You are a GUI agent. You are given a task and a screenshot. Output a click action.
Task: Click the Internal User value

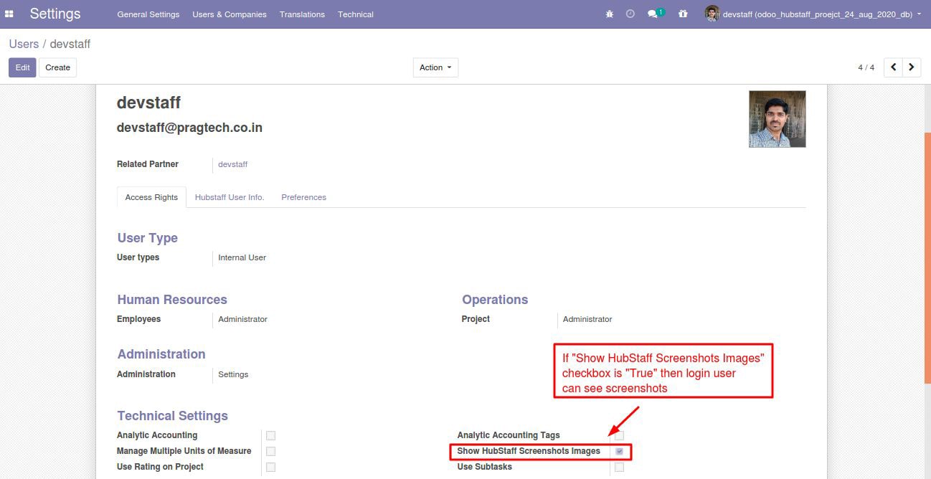point(242,257)
